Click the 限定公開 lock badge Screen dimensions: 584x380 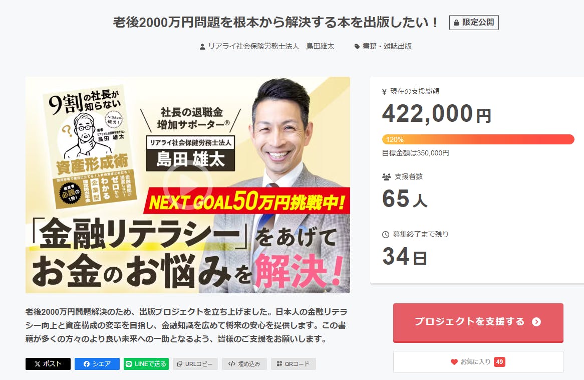[x=474, y=23]
